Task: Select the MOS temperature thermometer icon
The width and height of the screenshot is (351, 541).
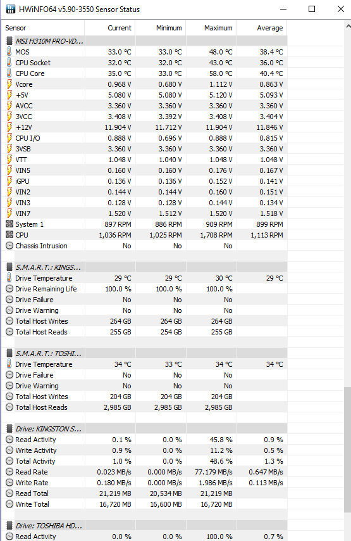Action: click(9, 52)
